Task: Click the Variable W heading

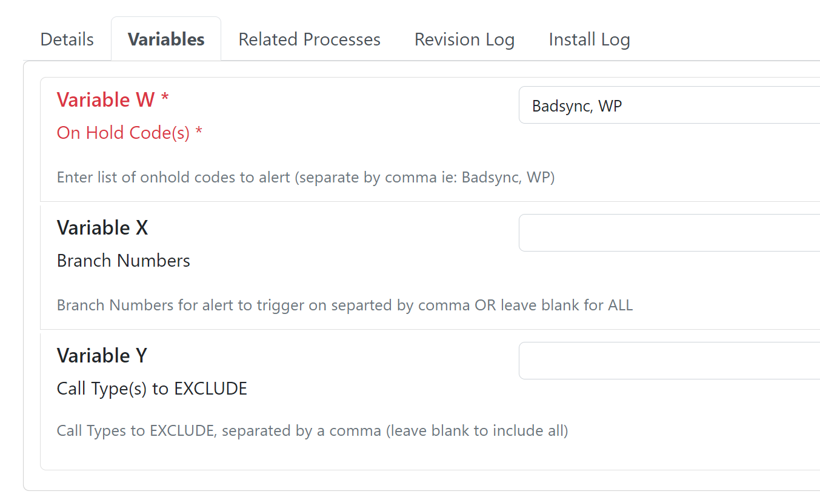Action: 105,99
